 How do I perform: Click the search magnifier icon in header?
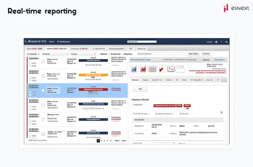(x=226, y=42)
